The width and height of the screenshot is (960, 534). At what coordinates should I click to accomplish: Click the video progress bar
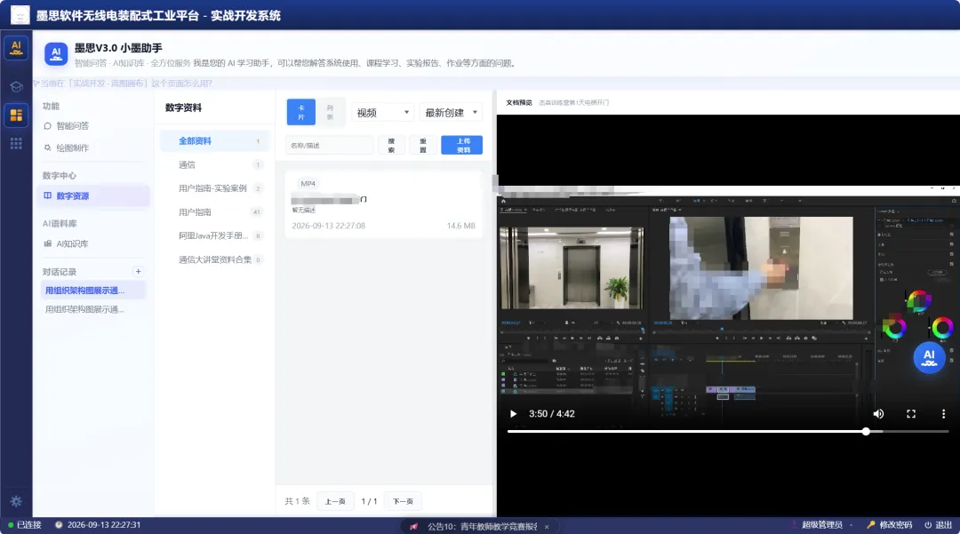[728, 432]
